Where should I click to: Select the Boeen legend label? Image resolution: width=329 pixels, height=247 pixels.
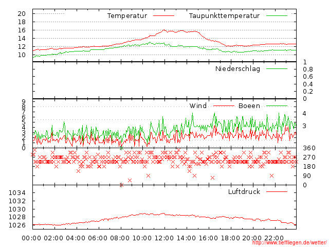point(249,105)
